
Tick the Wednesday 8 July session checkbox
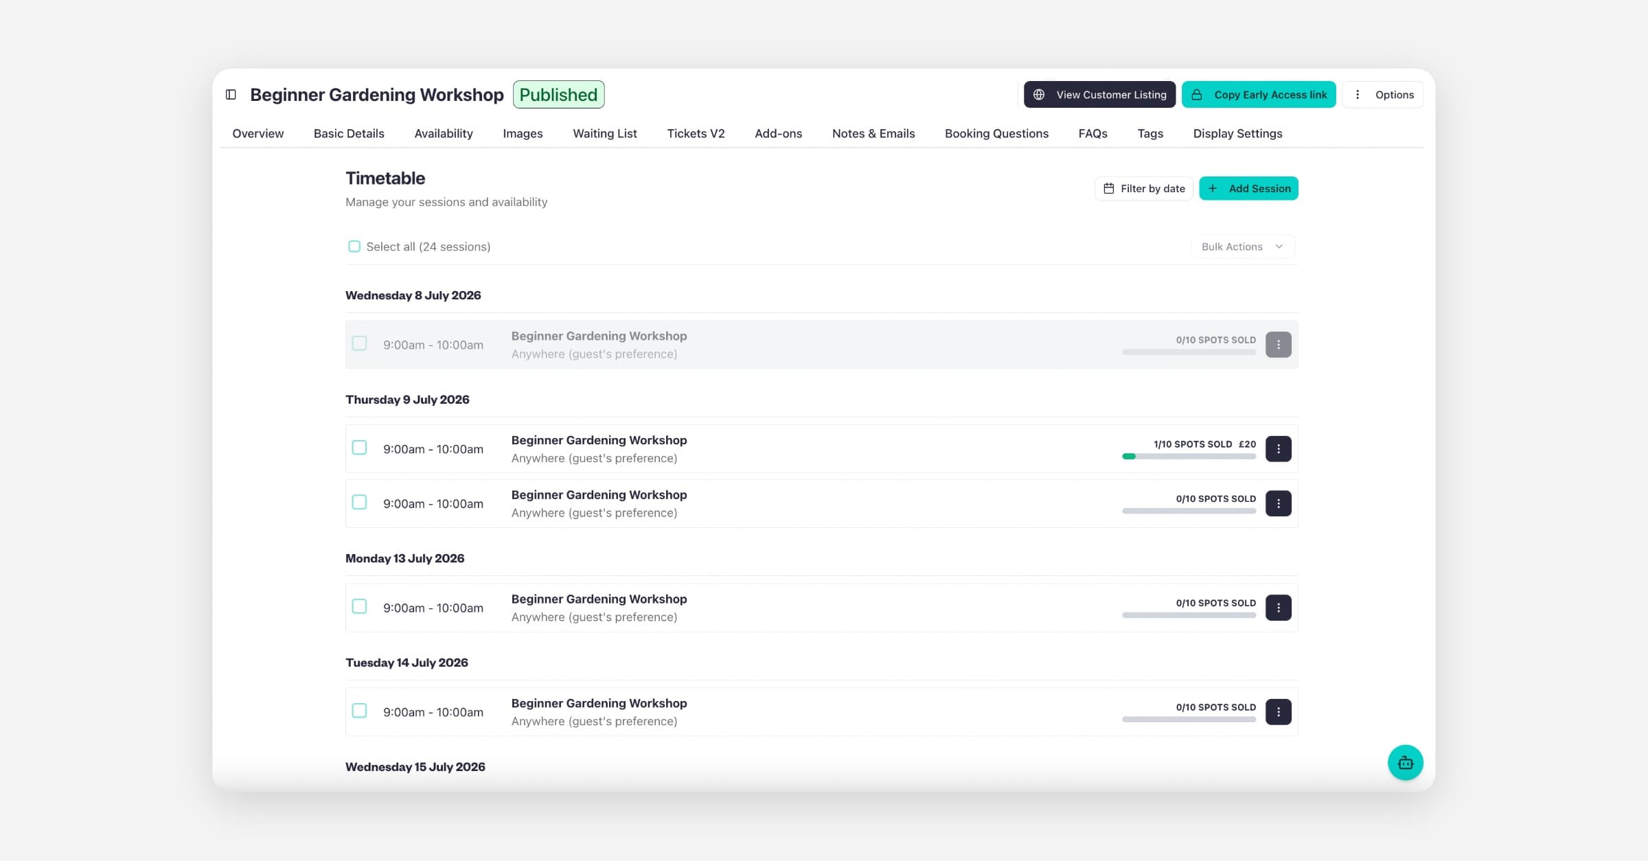(359, 343)
